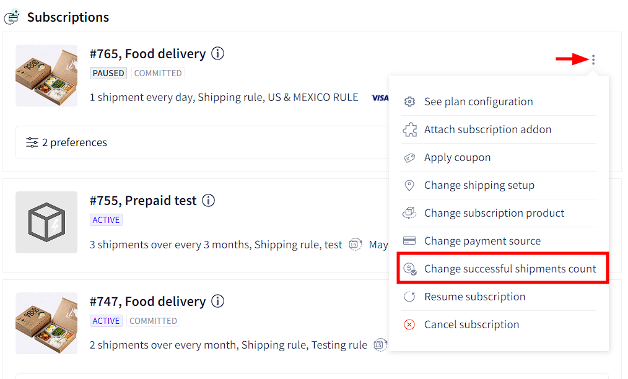The width and height of the screenshot is (628, 379).
Task: Open the three-dot menu for subscription #765
Action: (593, 59)
